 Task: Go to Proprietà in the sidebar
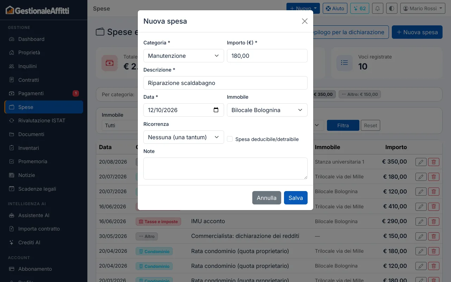click(x=44, y=53)
